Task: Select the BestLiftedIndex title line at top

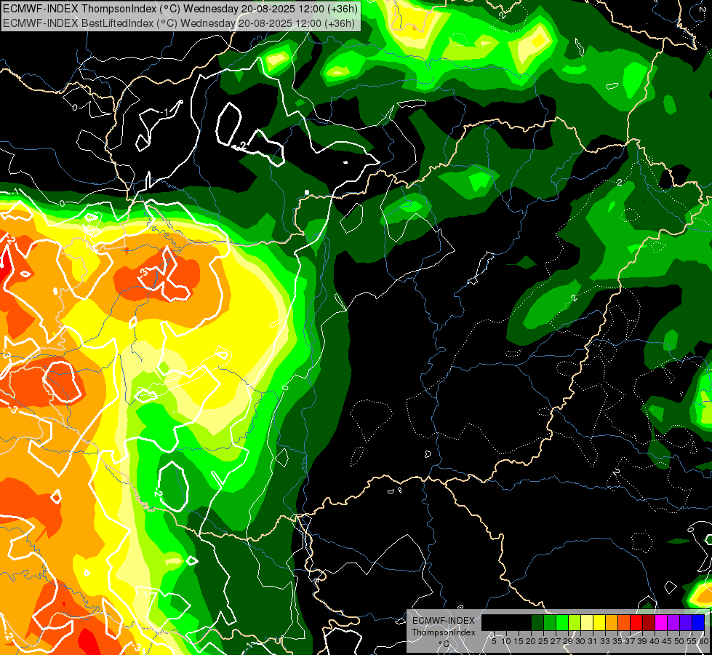Action: 179,23
